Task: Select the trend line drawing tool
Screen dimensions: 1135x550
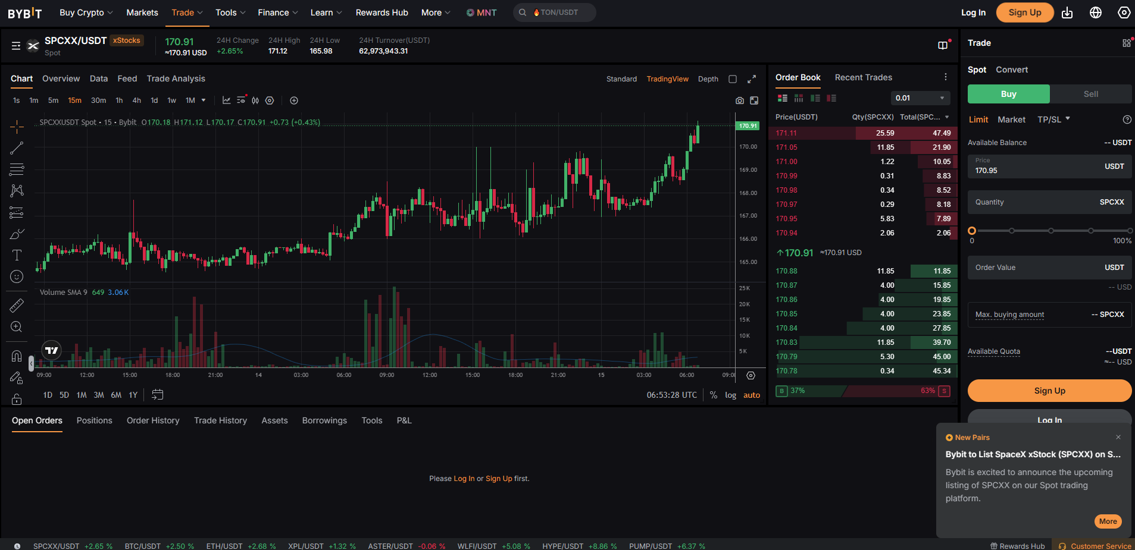Action: pyautogui.click(x=17, y=148)
